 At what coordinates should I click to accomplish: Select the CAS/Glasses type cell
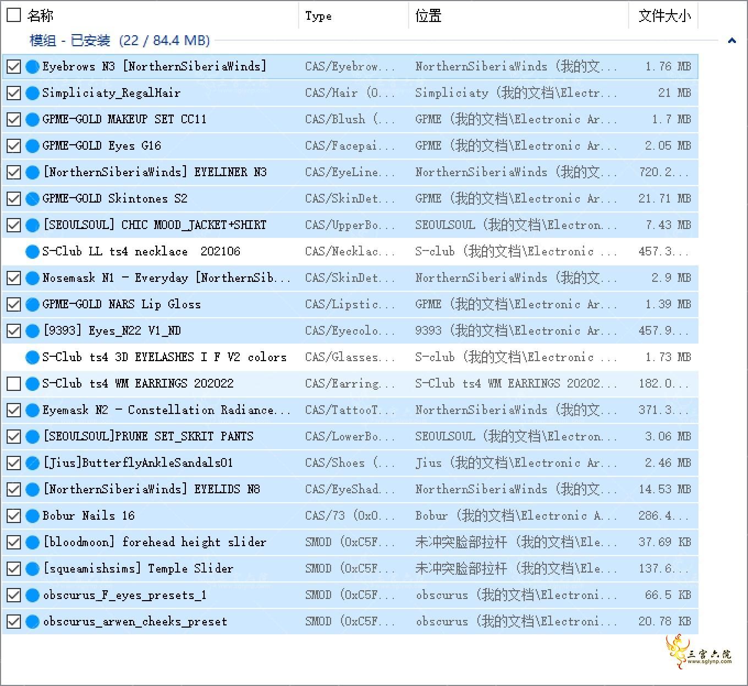(350, 357)
